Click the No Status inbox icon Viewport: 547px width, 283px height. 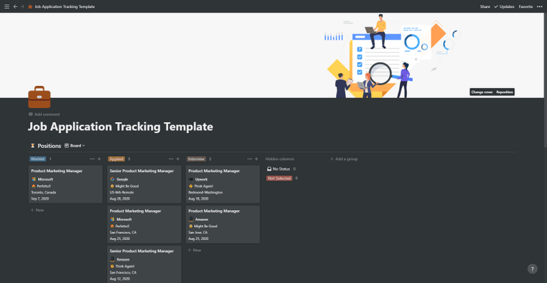click(269, 169)
